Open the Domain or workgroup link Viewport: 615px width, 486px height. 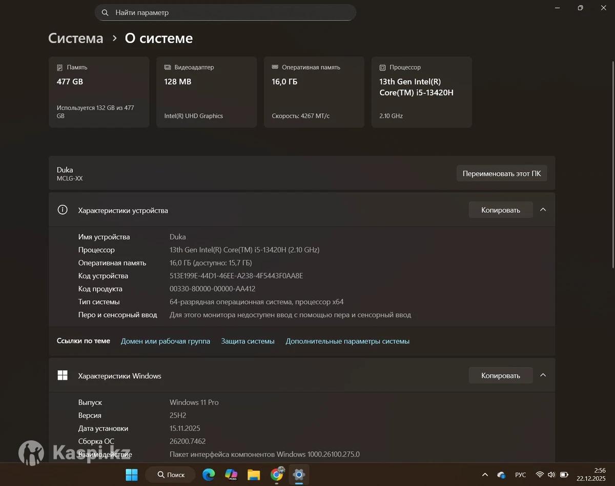(165, 341)
